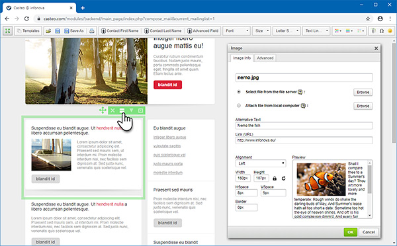Select 'Select file from the file server' radio
The image size is (397, 246).
239,92
